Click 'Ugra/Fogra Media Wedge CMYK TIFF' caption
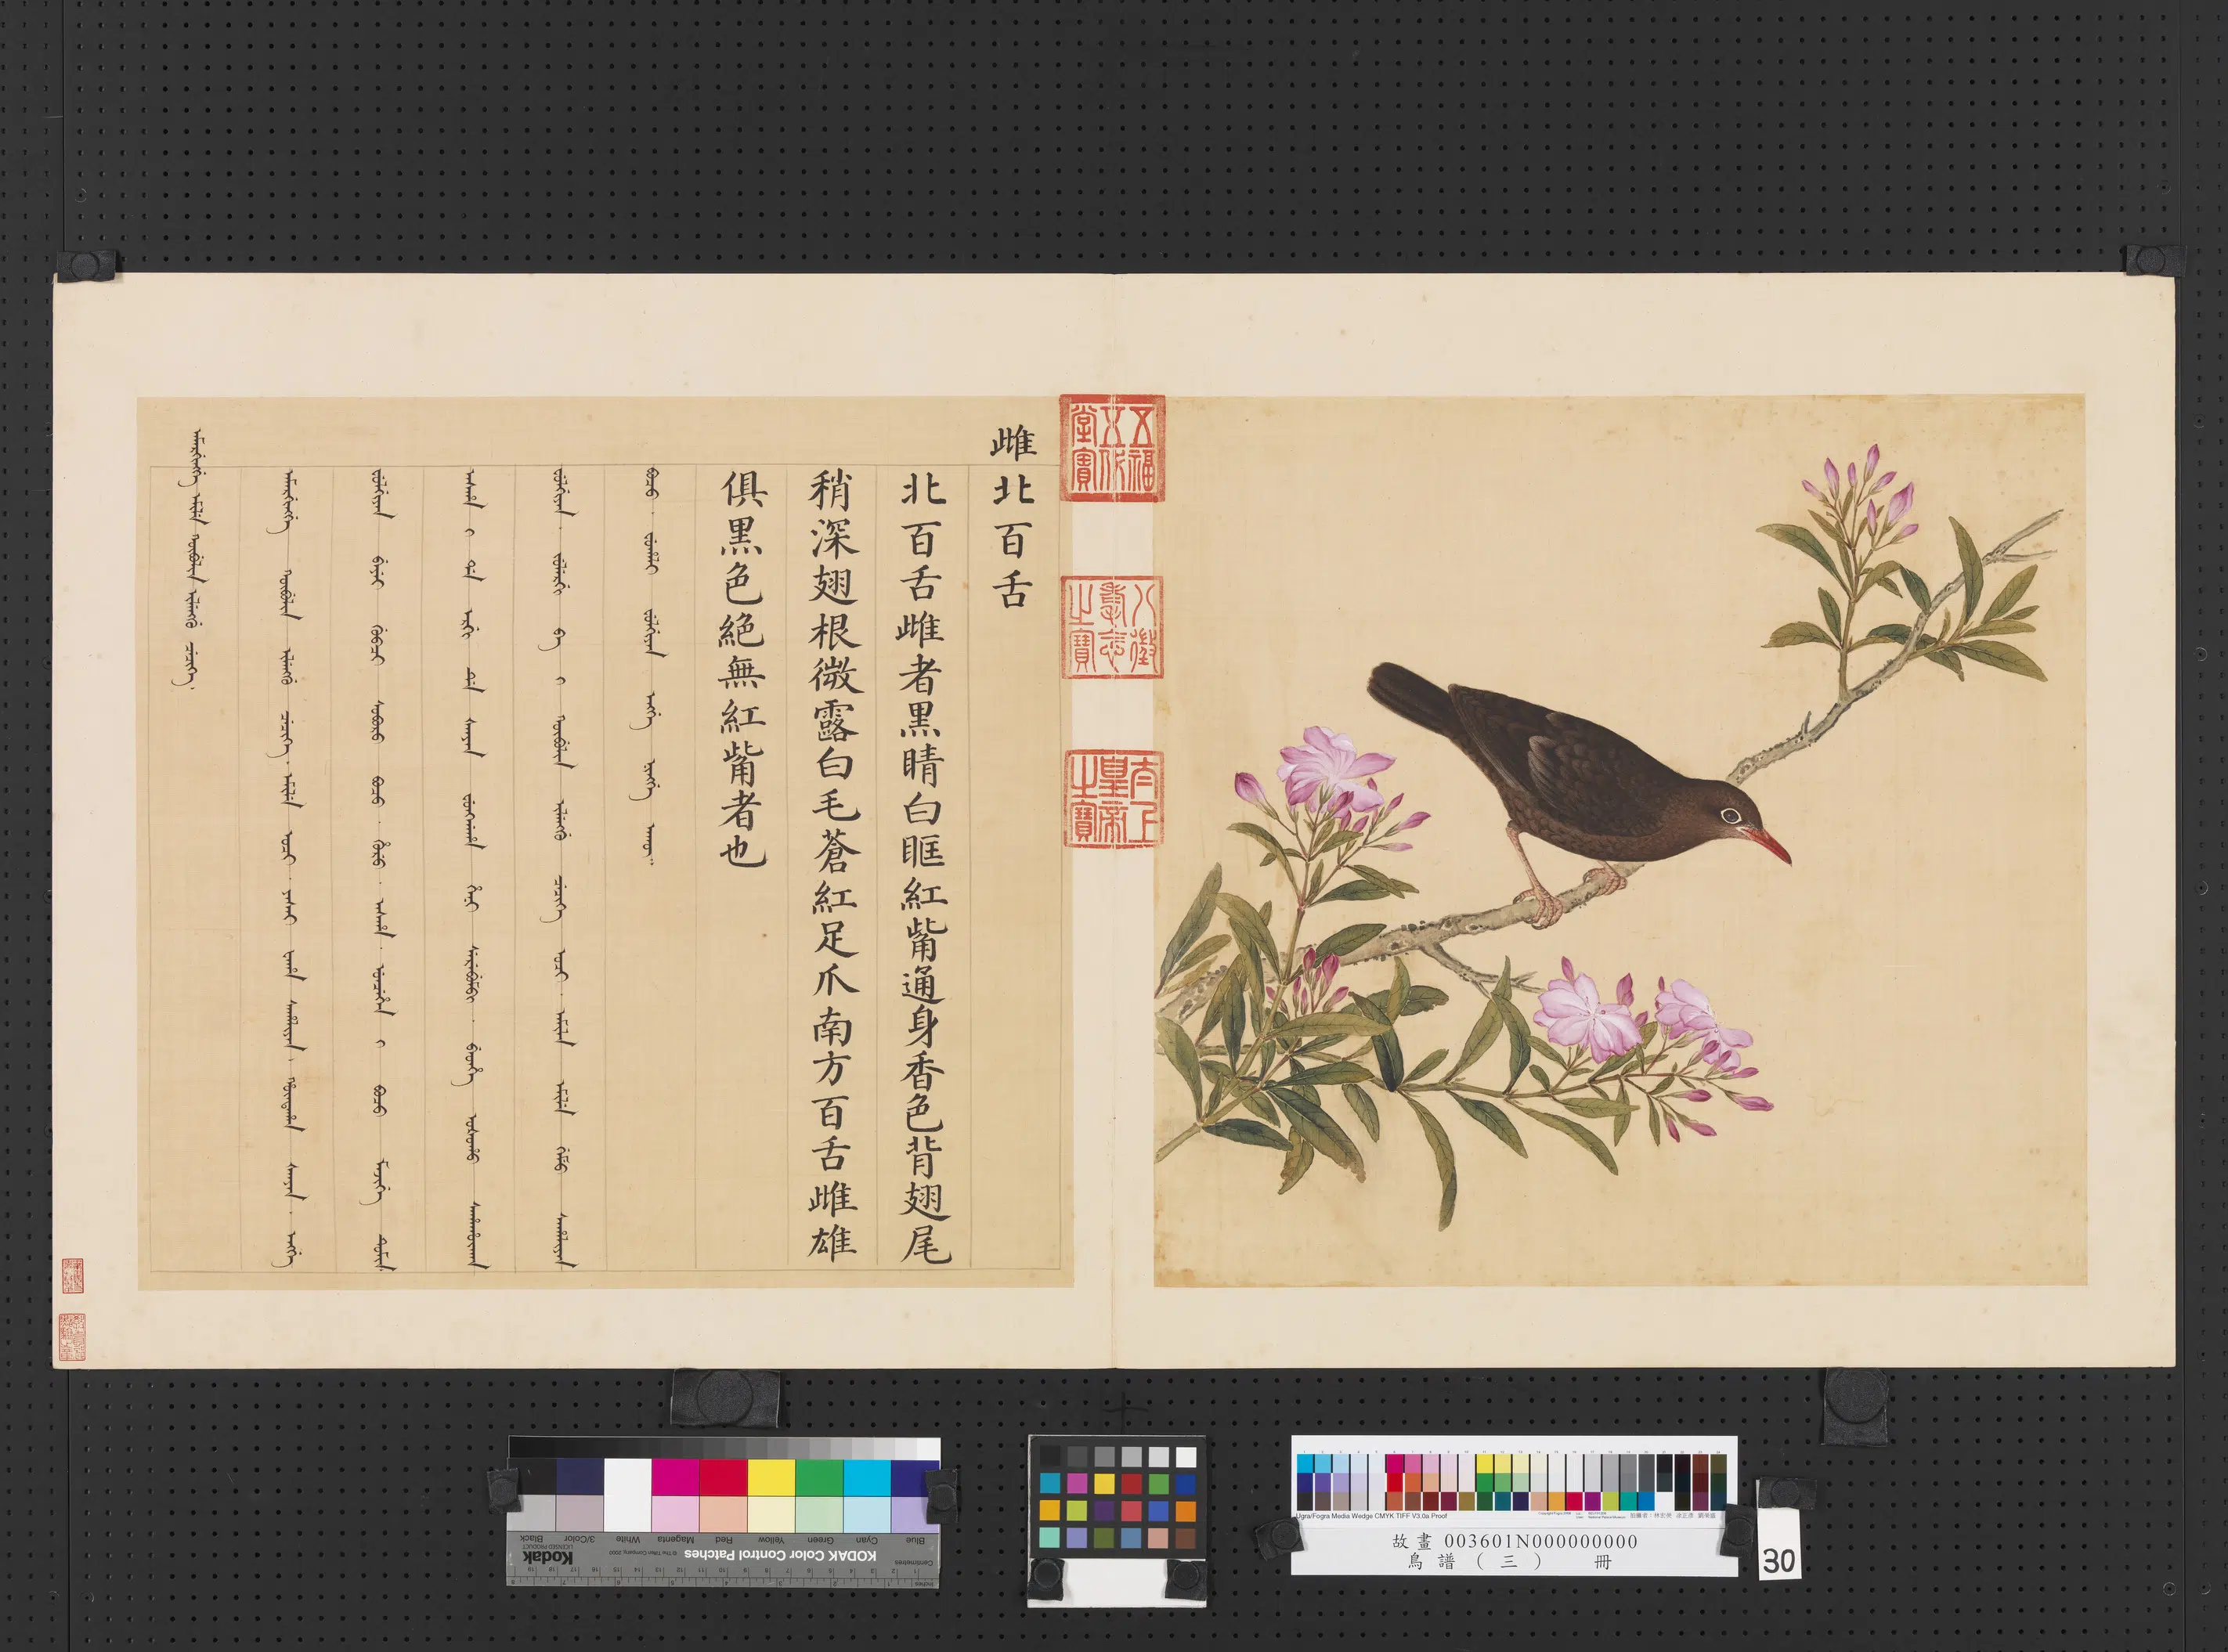The image size is (2228, 1652). (x=1371, y=1516)
